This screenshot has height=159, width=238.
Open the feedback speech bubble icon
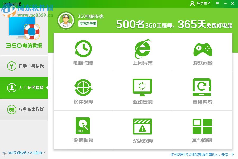point(217,3)
